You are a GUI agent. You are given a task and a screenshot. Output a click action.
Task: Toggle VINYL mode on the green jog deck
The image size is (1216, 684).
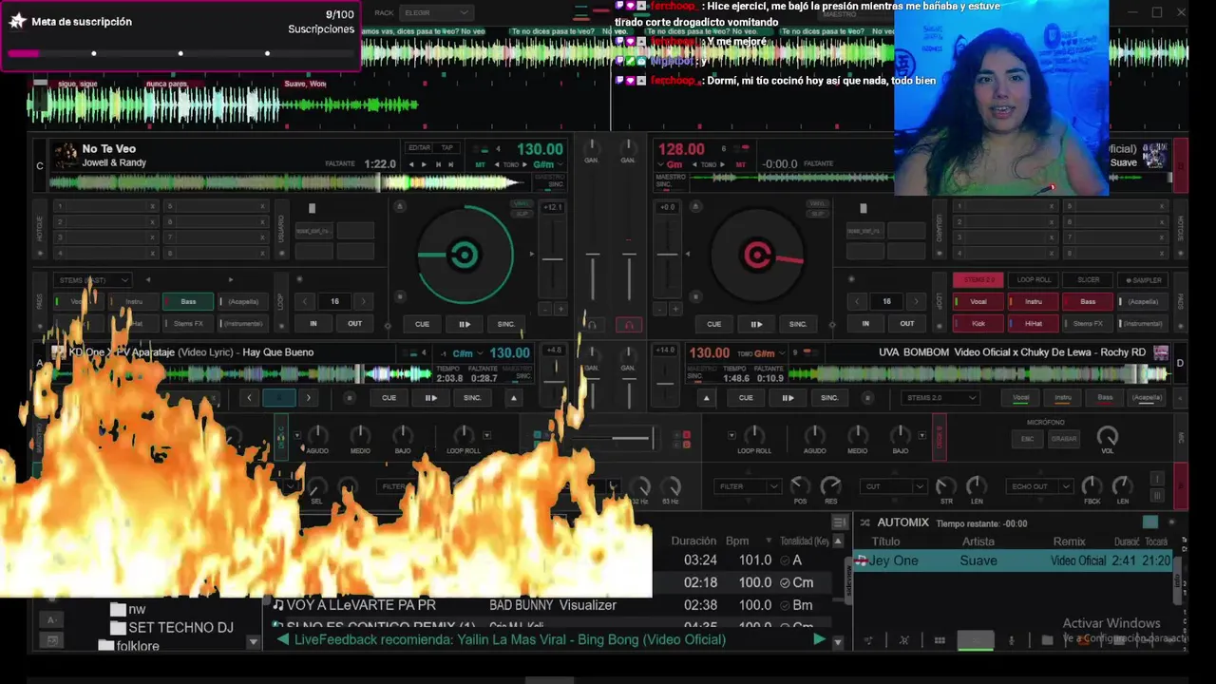[522, 203]
